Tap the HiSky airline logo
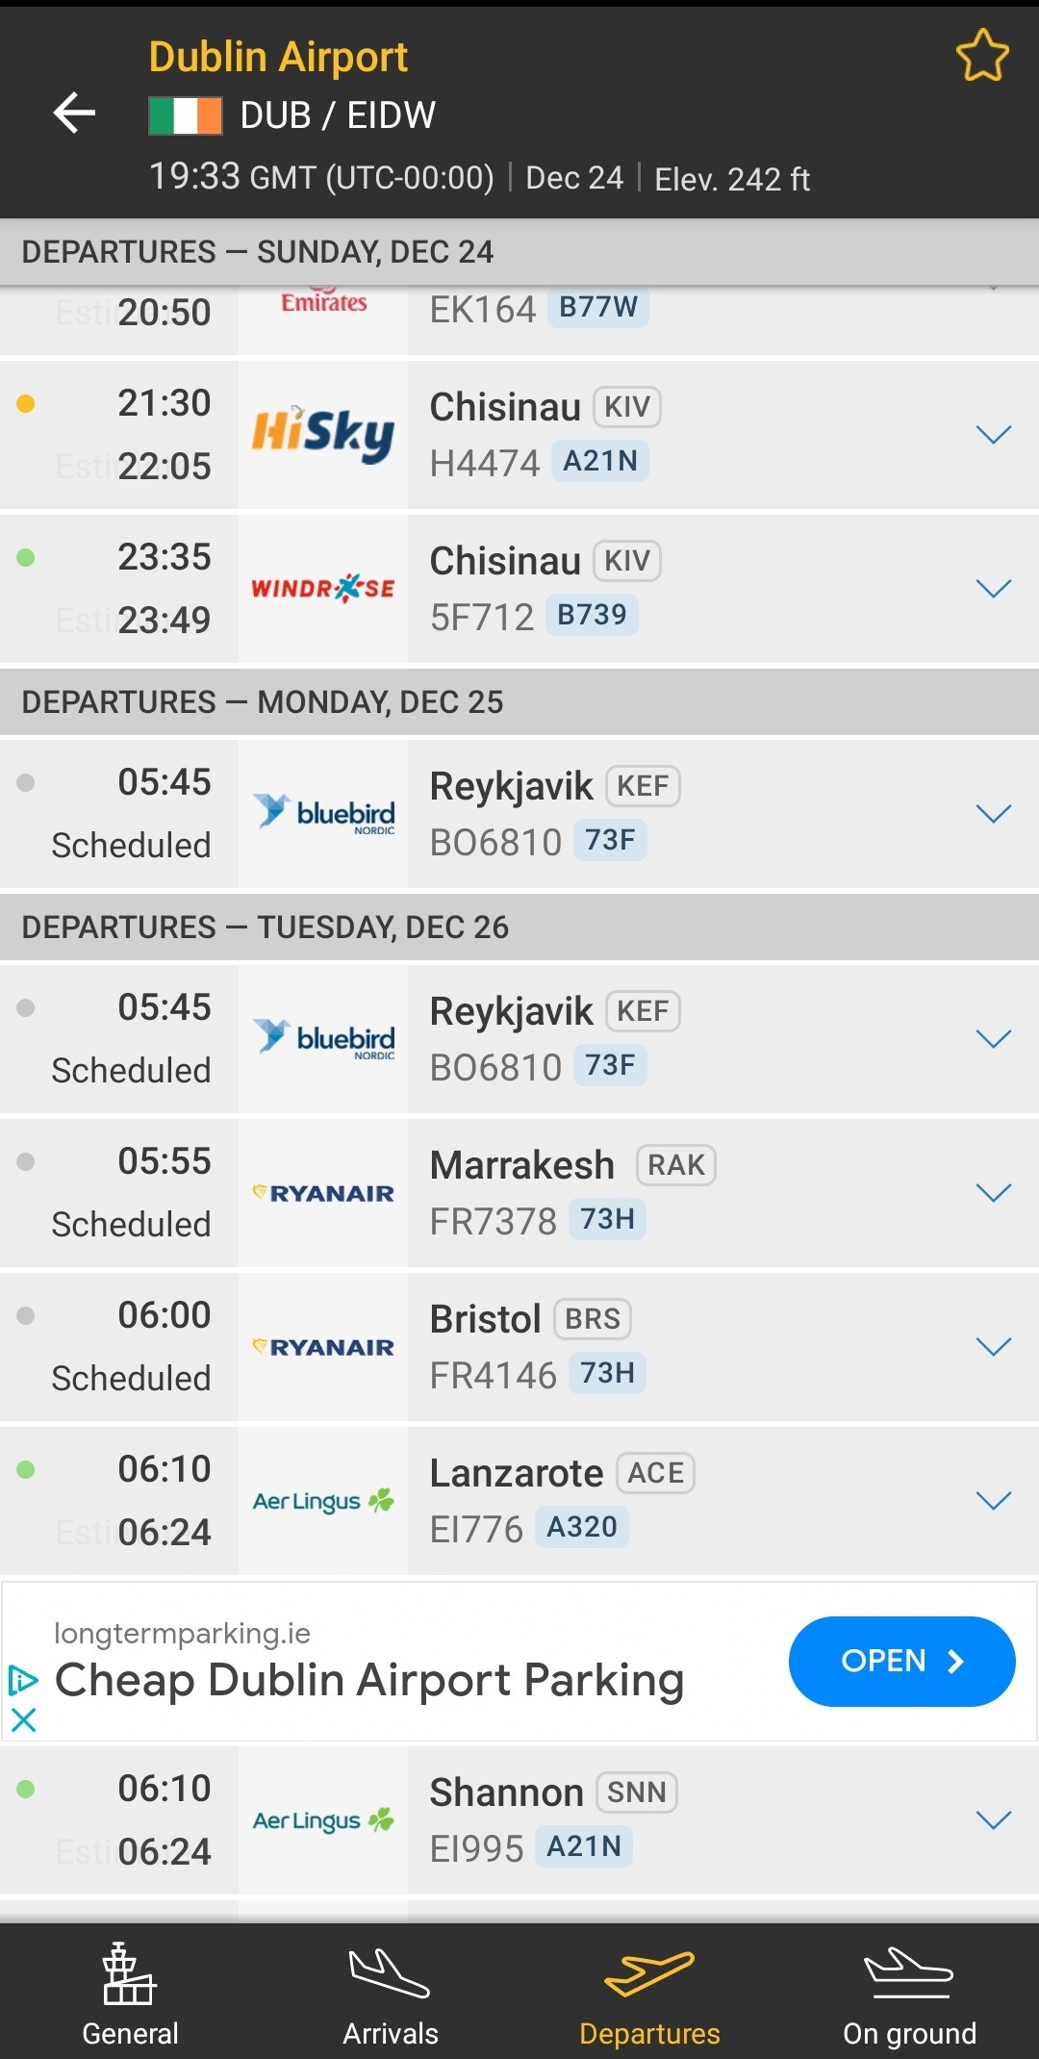The height and width of the screenshot is (2059, 1039). tap(323, 434)
